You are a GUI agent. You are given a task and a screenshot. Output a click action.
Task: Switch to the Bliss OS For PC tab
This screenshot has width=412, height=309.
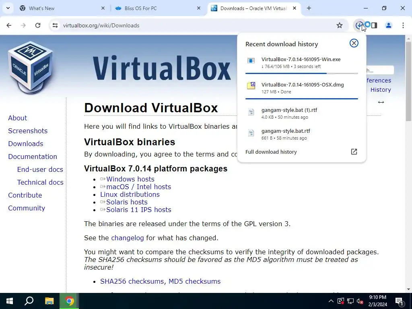click(x=157, y=8)
